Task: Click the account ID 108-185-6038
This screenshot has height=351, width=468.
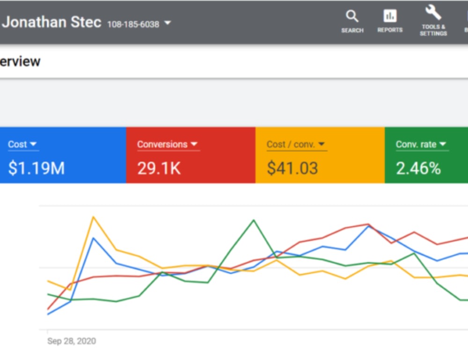Action: [133, 24]
